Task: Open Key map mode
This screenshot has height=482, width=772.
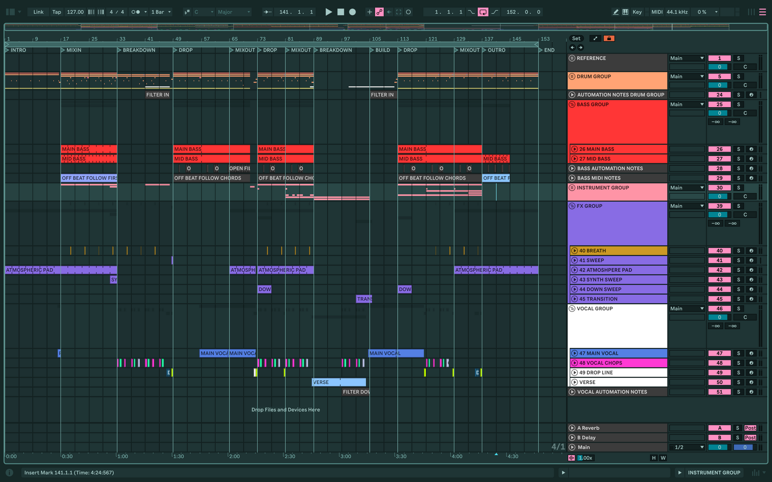Action: (x=637, y=12)
